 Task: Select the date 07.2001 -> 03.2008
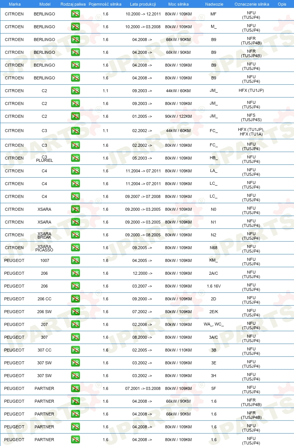coord(143,388)
